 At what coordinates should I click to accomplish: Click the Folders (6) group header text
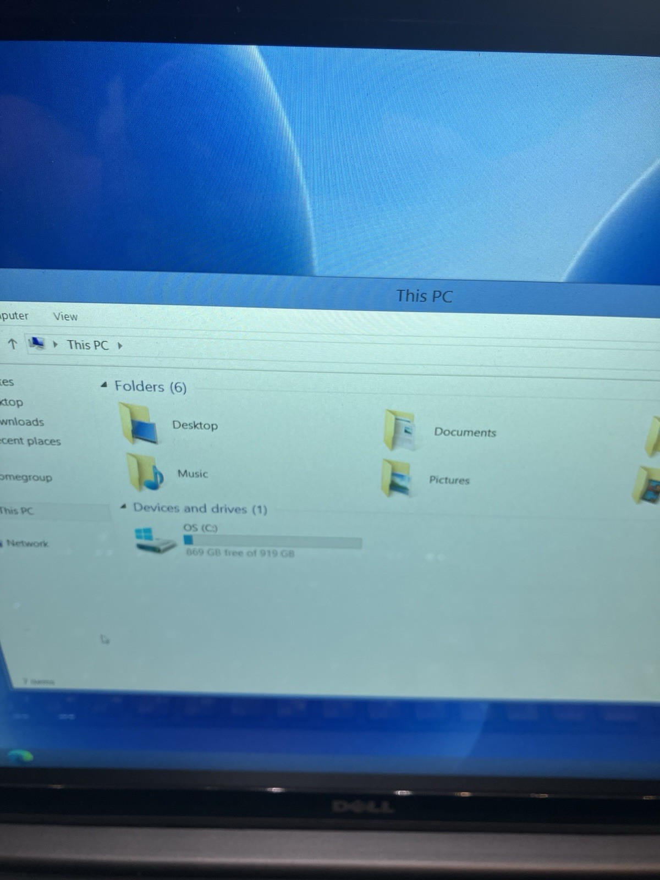pyautogui.click(x=151, y=387)
